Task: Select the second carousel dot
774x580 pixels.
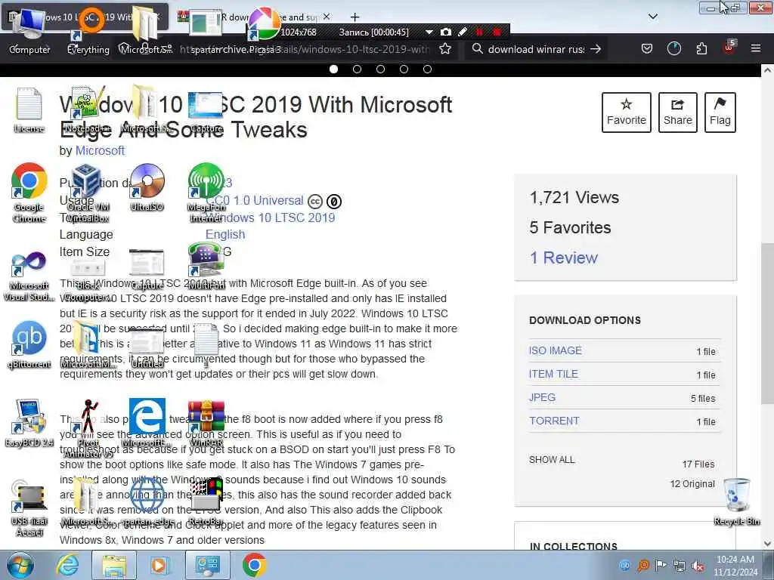Action: [x=357, y=69]
